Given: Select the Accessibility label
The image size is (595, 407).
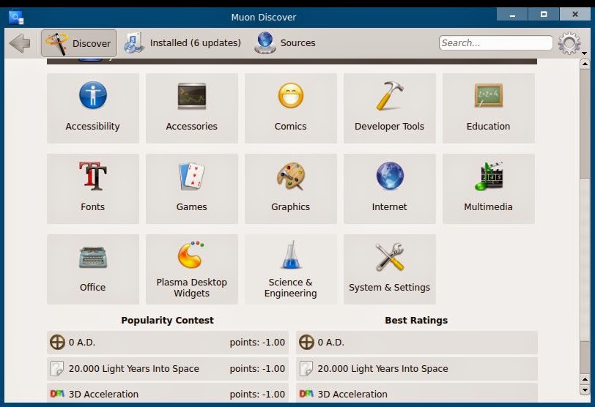Looking at the screenshot, I should pos(92,126).
